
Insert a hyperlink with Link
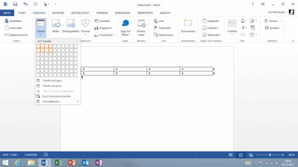[x=159, y=21]
